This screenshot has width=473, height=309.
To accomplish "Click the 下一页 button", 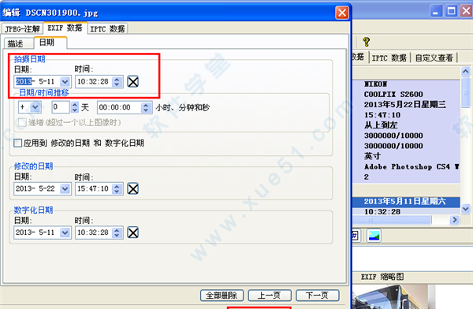I will click(318, 296).
